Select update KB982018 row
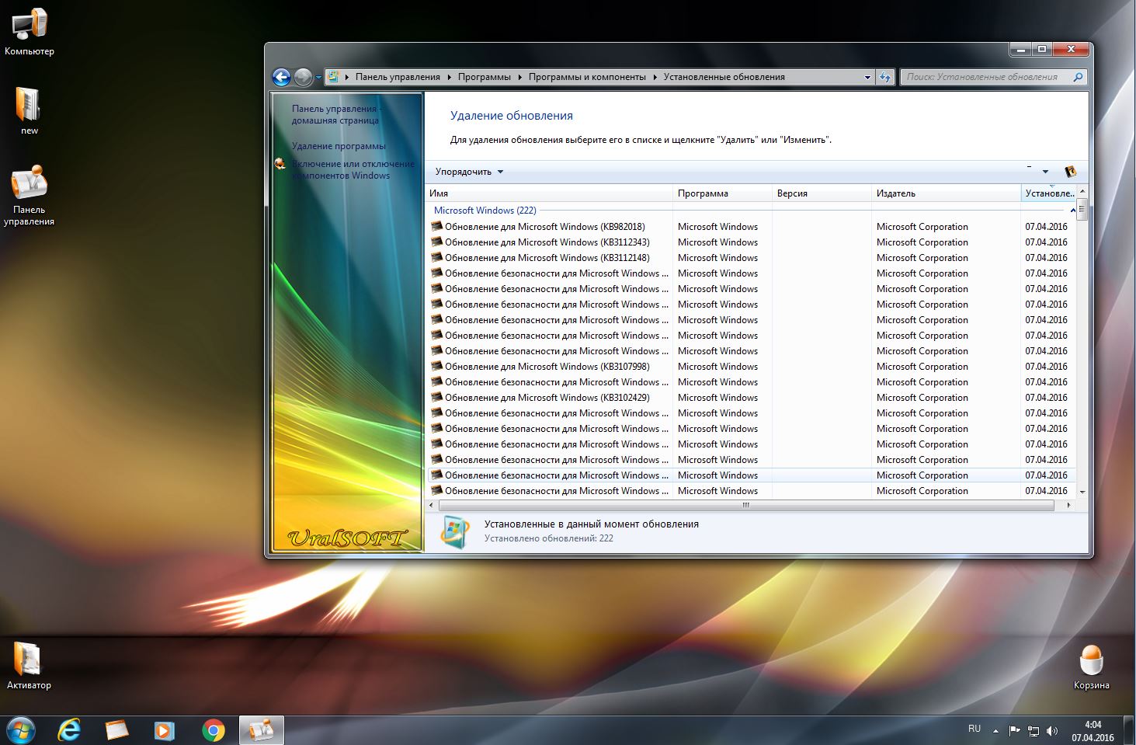Screen dimensions: 1136x745 (x=752, y=227)
